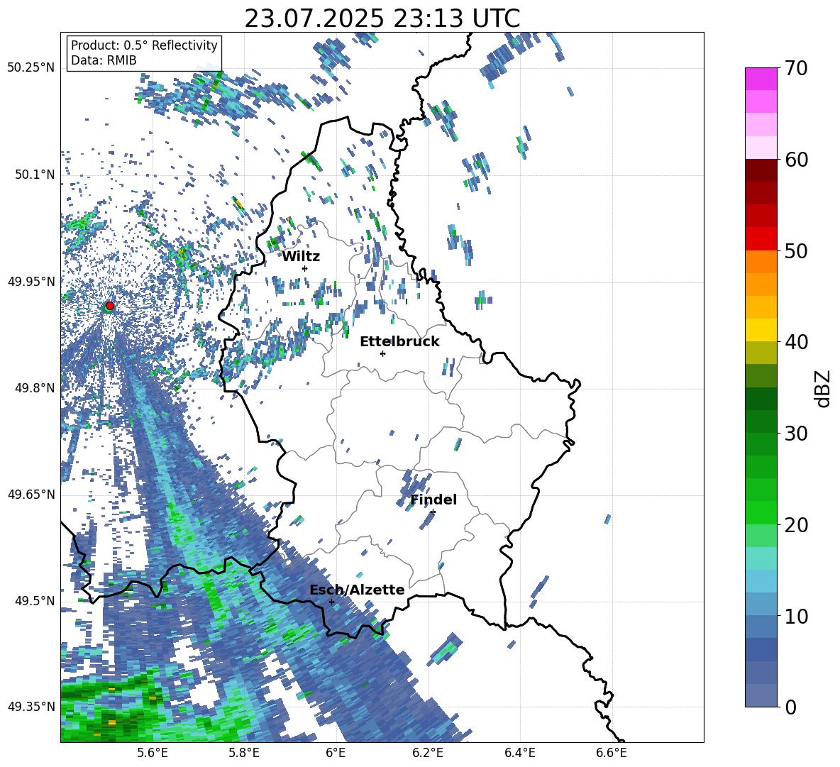Click the Findel location cross marker
Viewport: 840px width, 767px height.
(433, 512)
